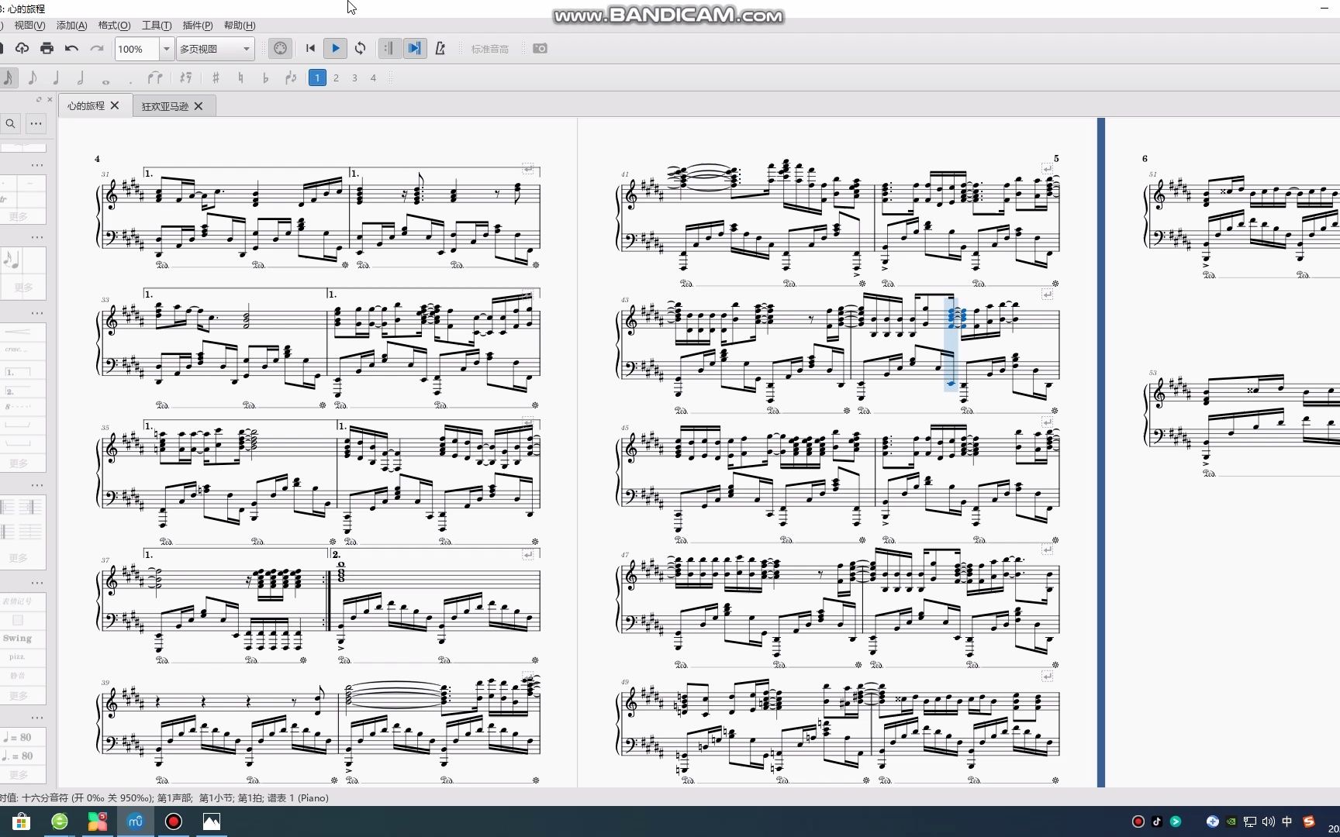Click the palette search magnifier icon
The image size is (1340, 837).
(x=10, y=123)
